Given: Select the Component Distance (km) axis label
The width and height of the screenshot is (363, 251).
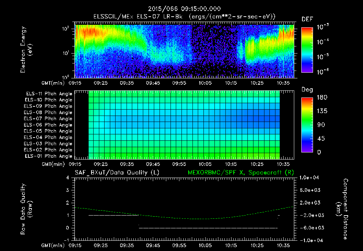Looking at the screenshot, I should coord(342,209).
